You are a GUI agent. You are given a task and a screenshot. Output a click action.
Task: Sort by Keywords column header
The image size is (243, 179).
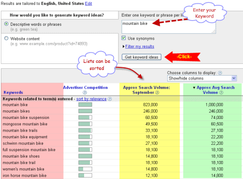(13, 92)
